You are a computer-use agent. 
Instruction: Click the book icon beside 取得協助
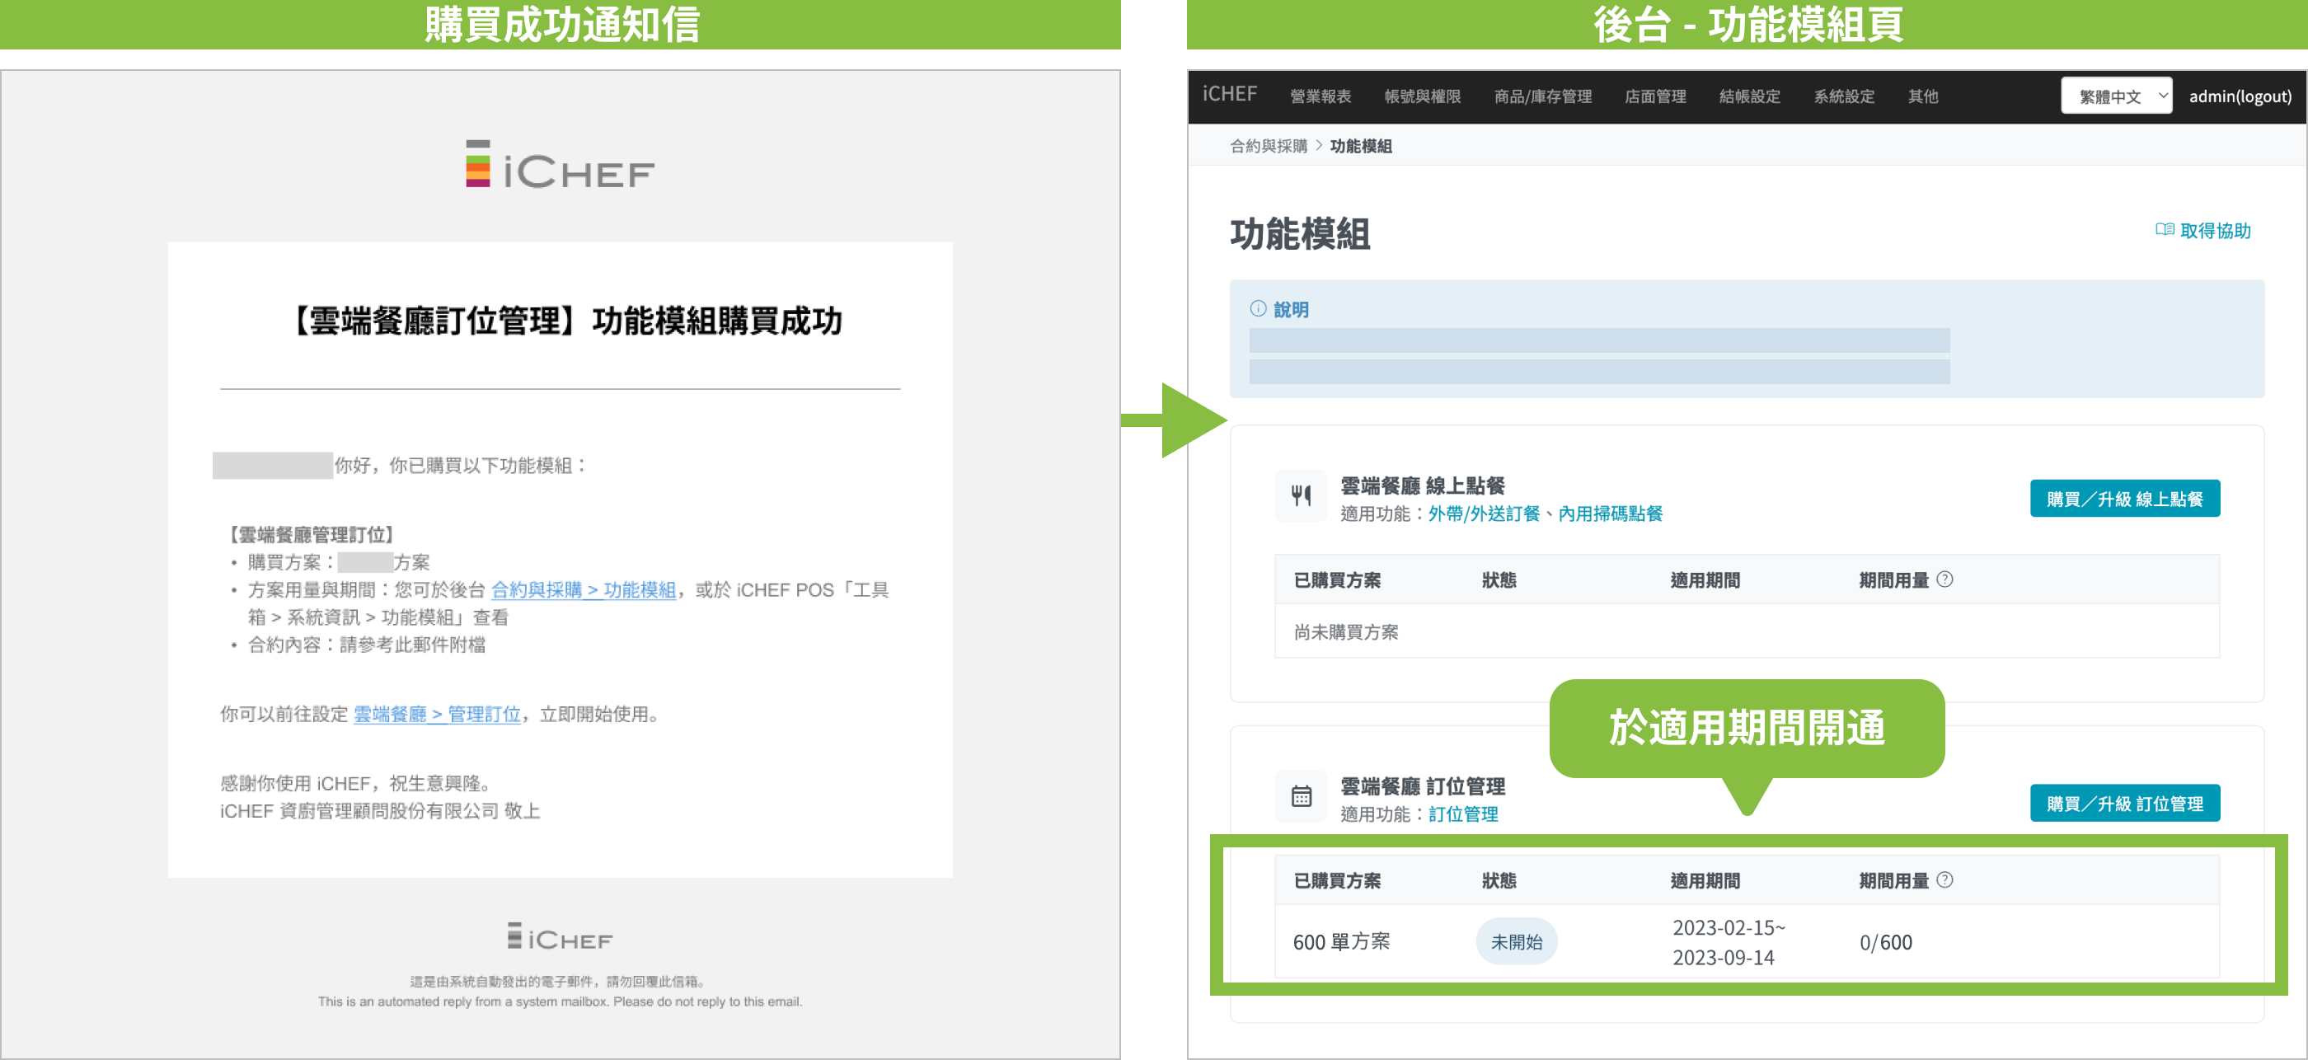[2165, 230]
